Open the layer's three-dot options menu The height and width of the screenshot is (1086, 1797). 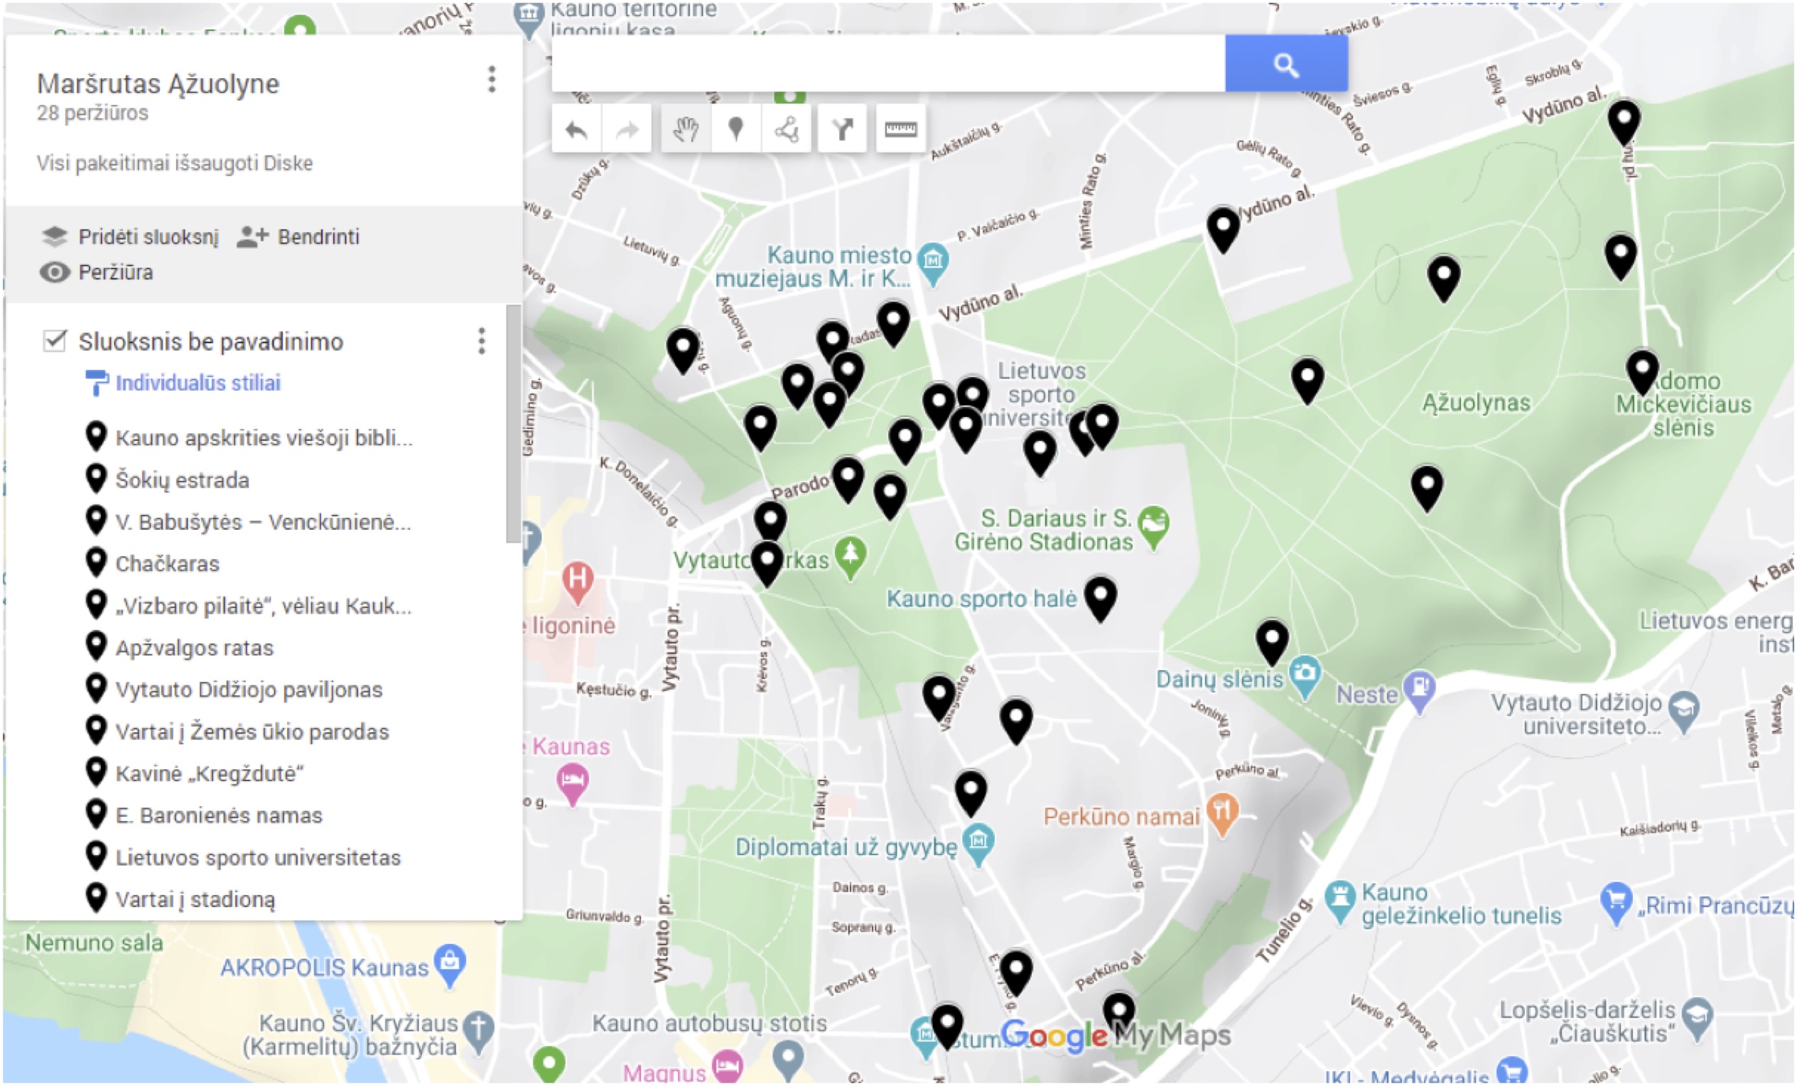[481, 340]
